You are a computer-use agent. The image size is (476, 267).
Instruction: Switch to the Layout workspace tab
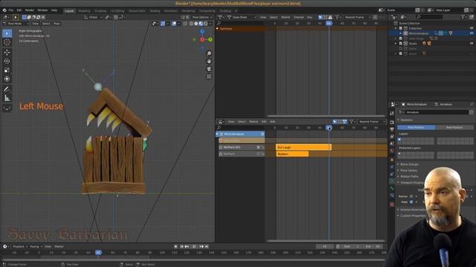pos(69,10)
